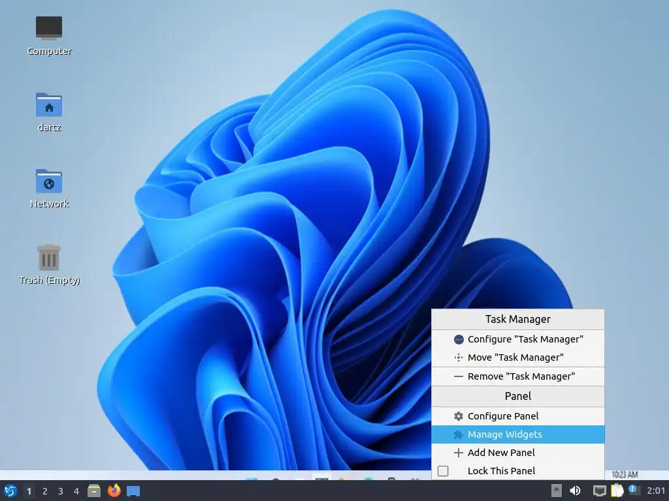Click the puzzle icon beside Manage Widgets
669x501 pixels.
[x=458, y=434]
